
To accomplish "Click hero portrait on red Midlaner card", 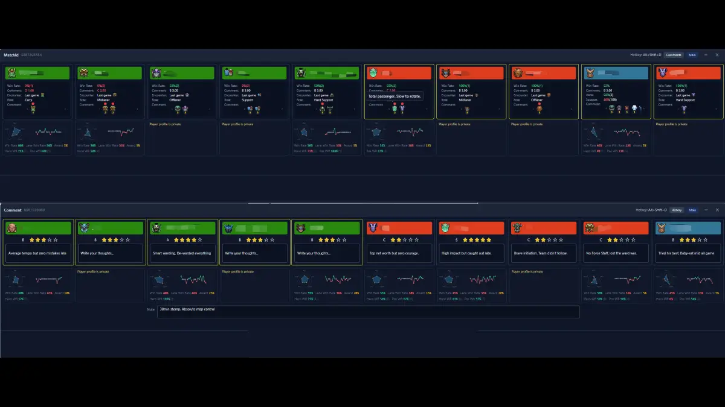I will (x=445, y=73).
